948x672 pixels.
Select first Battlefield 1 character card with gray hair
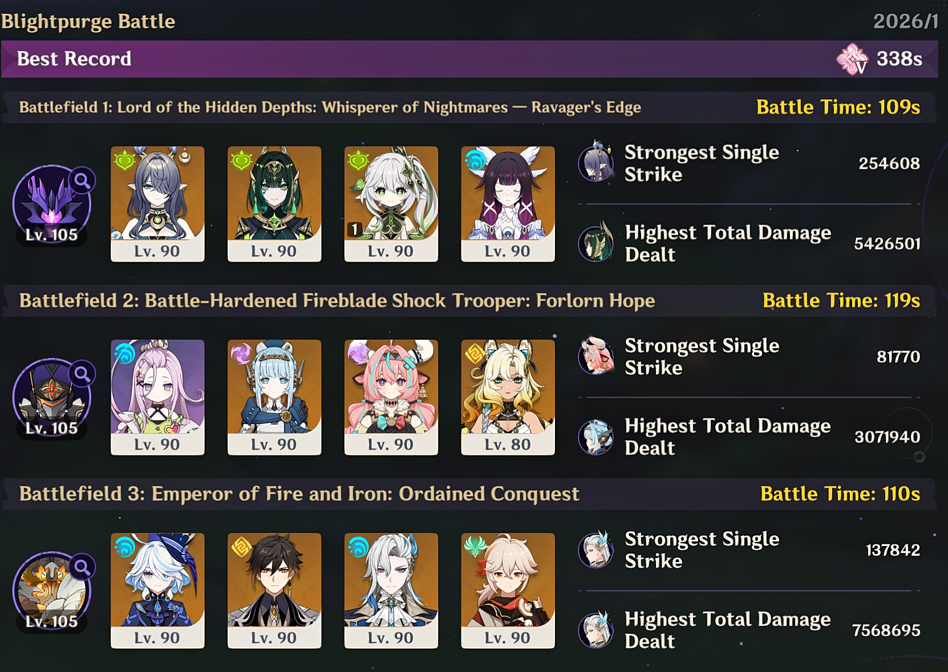157,204
